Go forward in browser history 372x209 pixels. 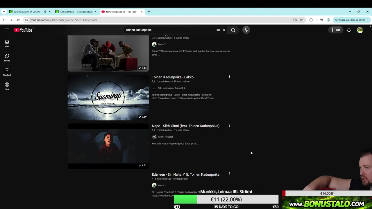(x=11, y=20)
